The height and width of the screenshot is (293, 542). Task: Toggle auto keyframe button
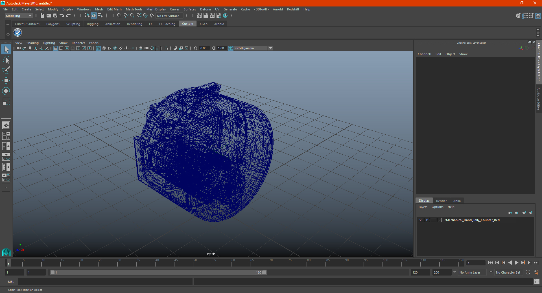point(528,272)
